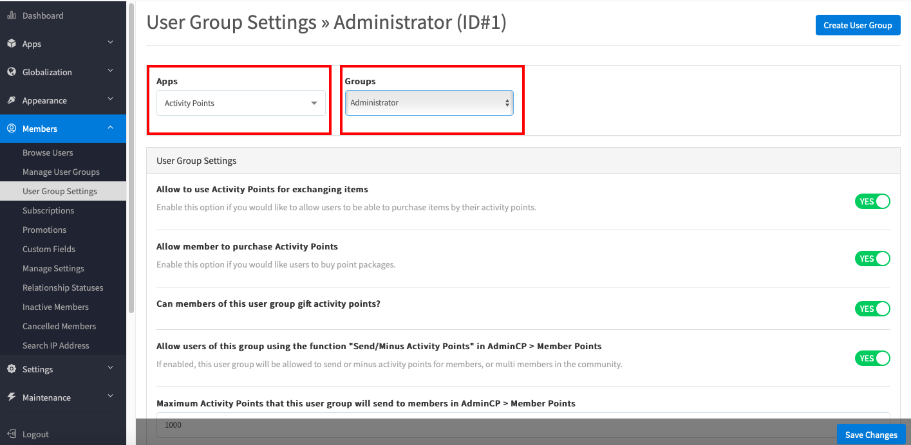
Task: Click the Dashboard bar-chart icon
Action: point(11,15)
